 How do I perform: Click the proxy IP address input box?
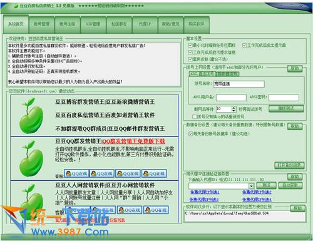click(x=218, y=186)
